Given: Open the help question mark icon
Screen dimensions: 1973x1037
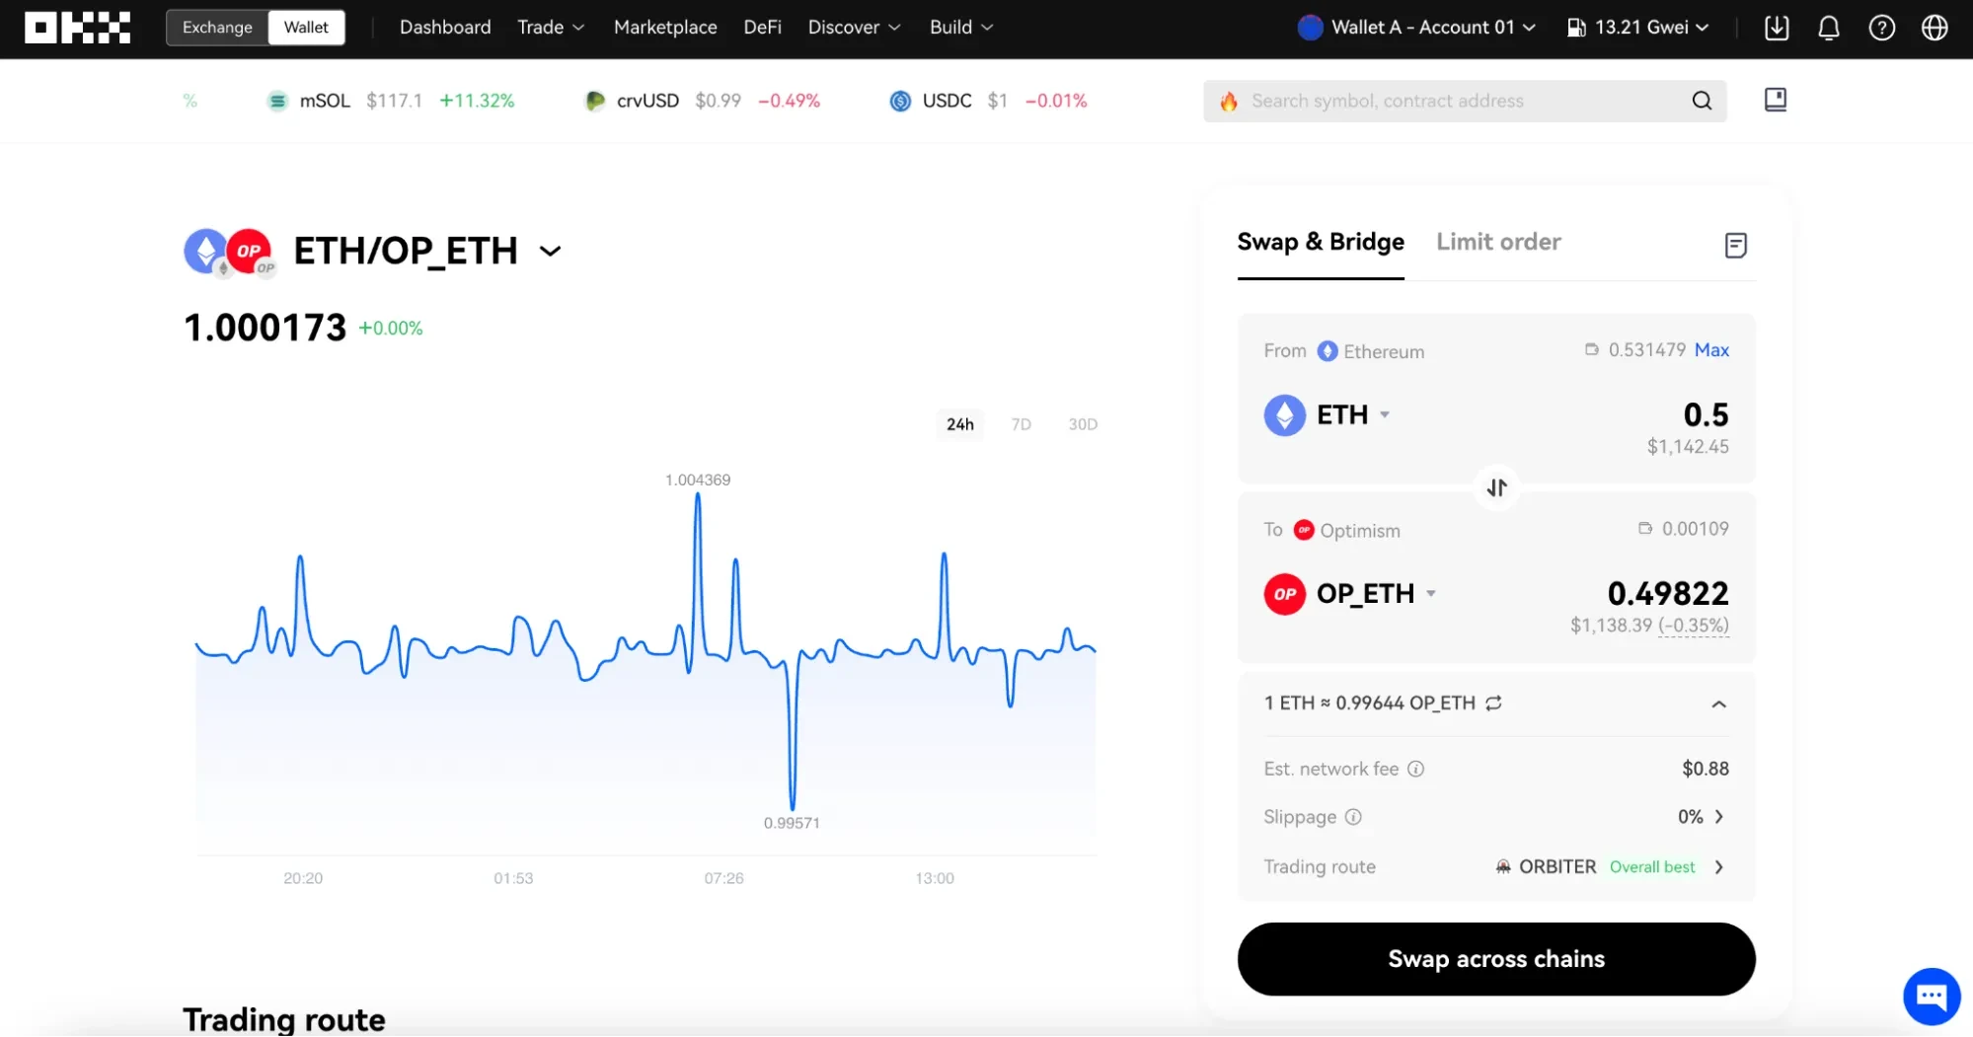Looking at the screenshot, I should [1881, 28].
